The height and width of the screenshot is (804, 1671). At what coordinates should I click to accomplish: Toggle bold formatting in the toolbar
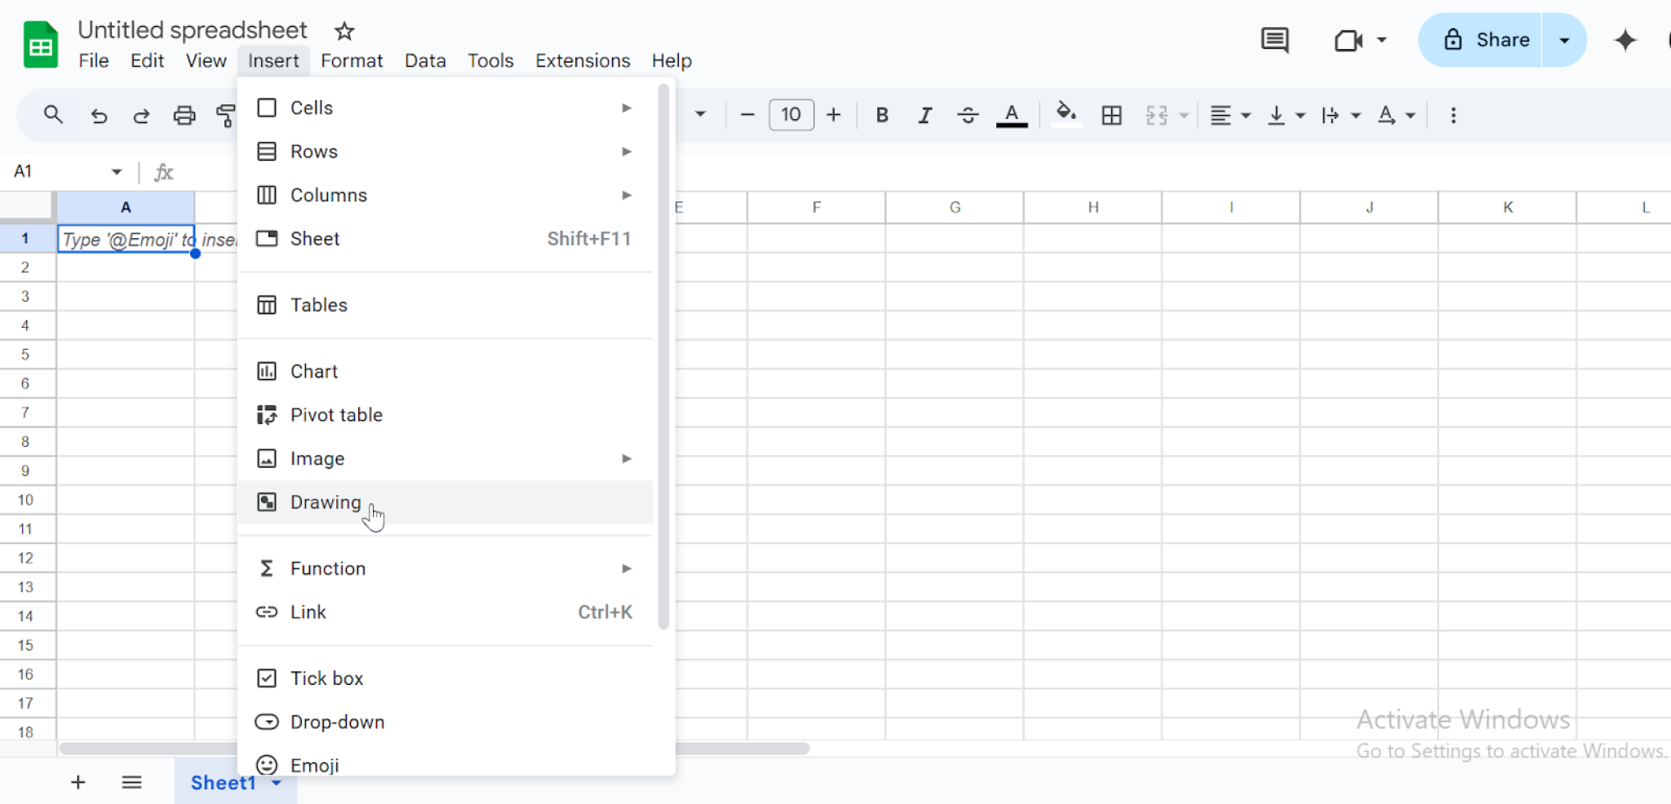(x=882, y=115)
